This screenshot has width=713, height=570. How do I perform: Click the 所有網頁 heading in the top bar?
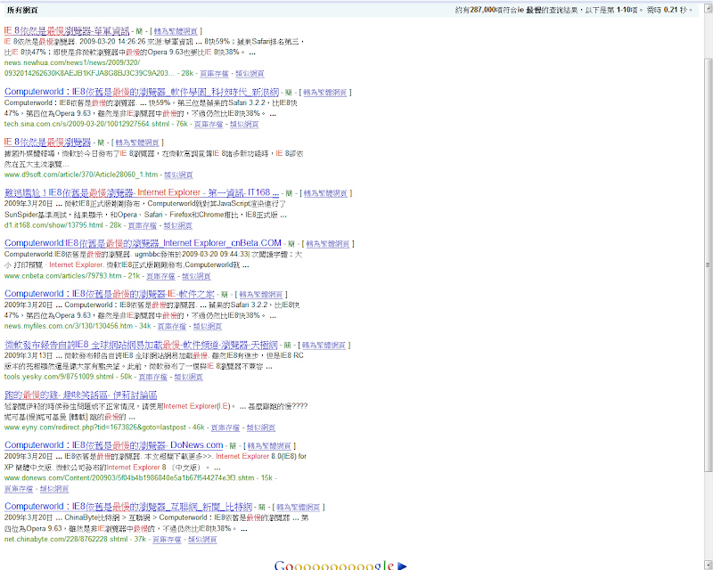[22, 10]
